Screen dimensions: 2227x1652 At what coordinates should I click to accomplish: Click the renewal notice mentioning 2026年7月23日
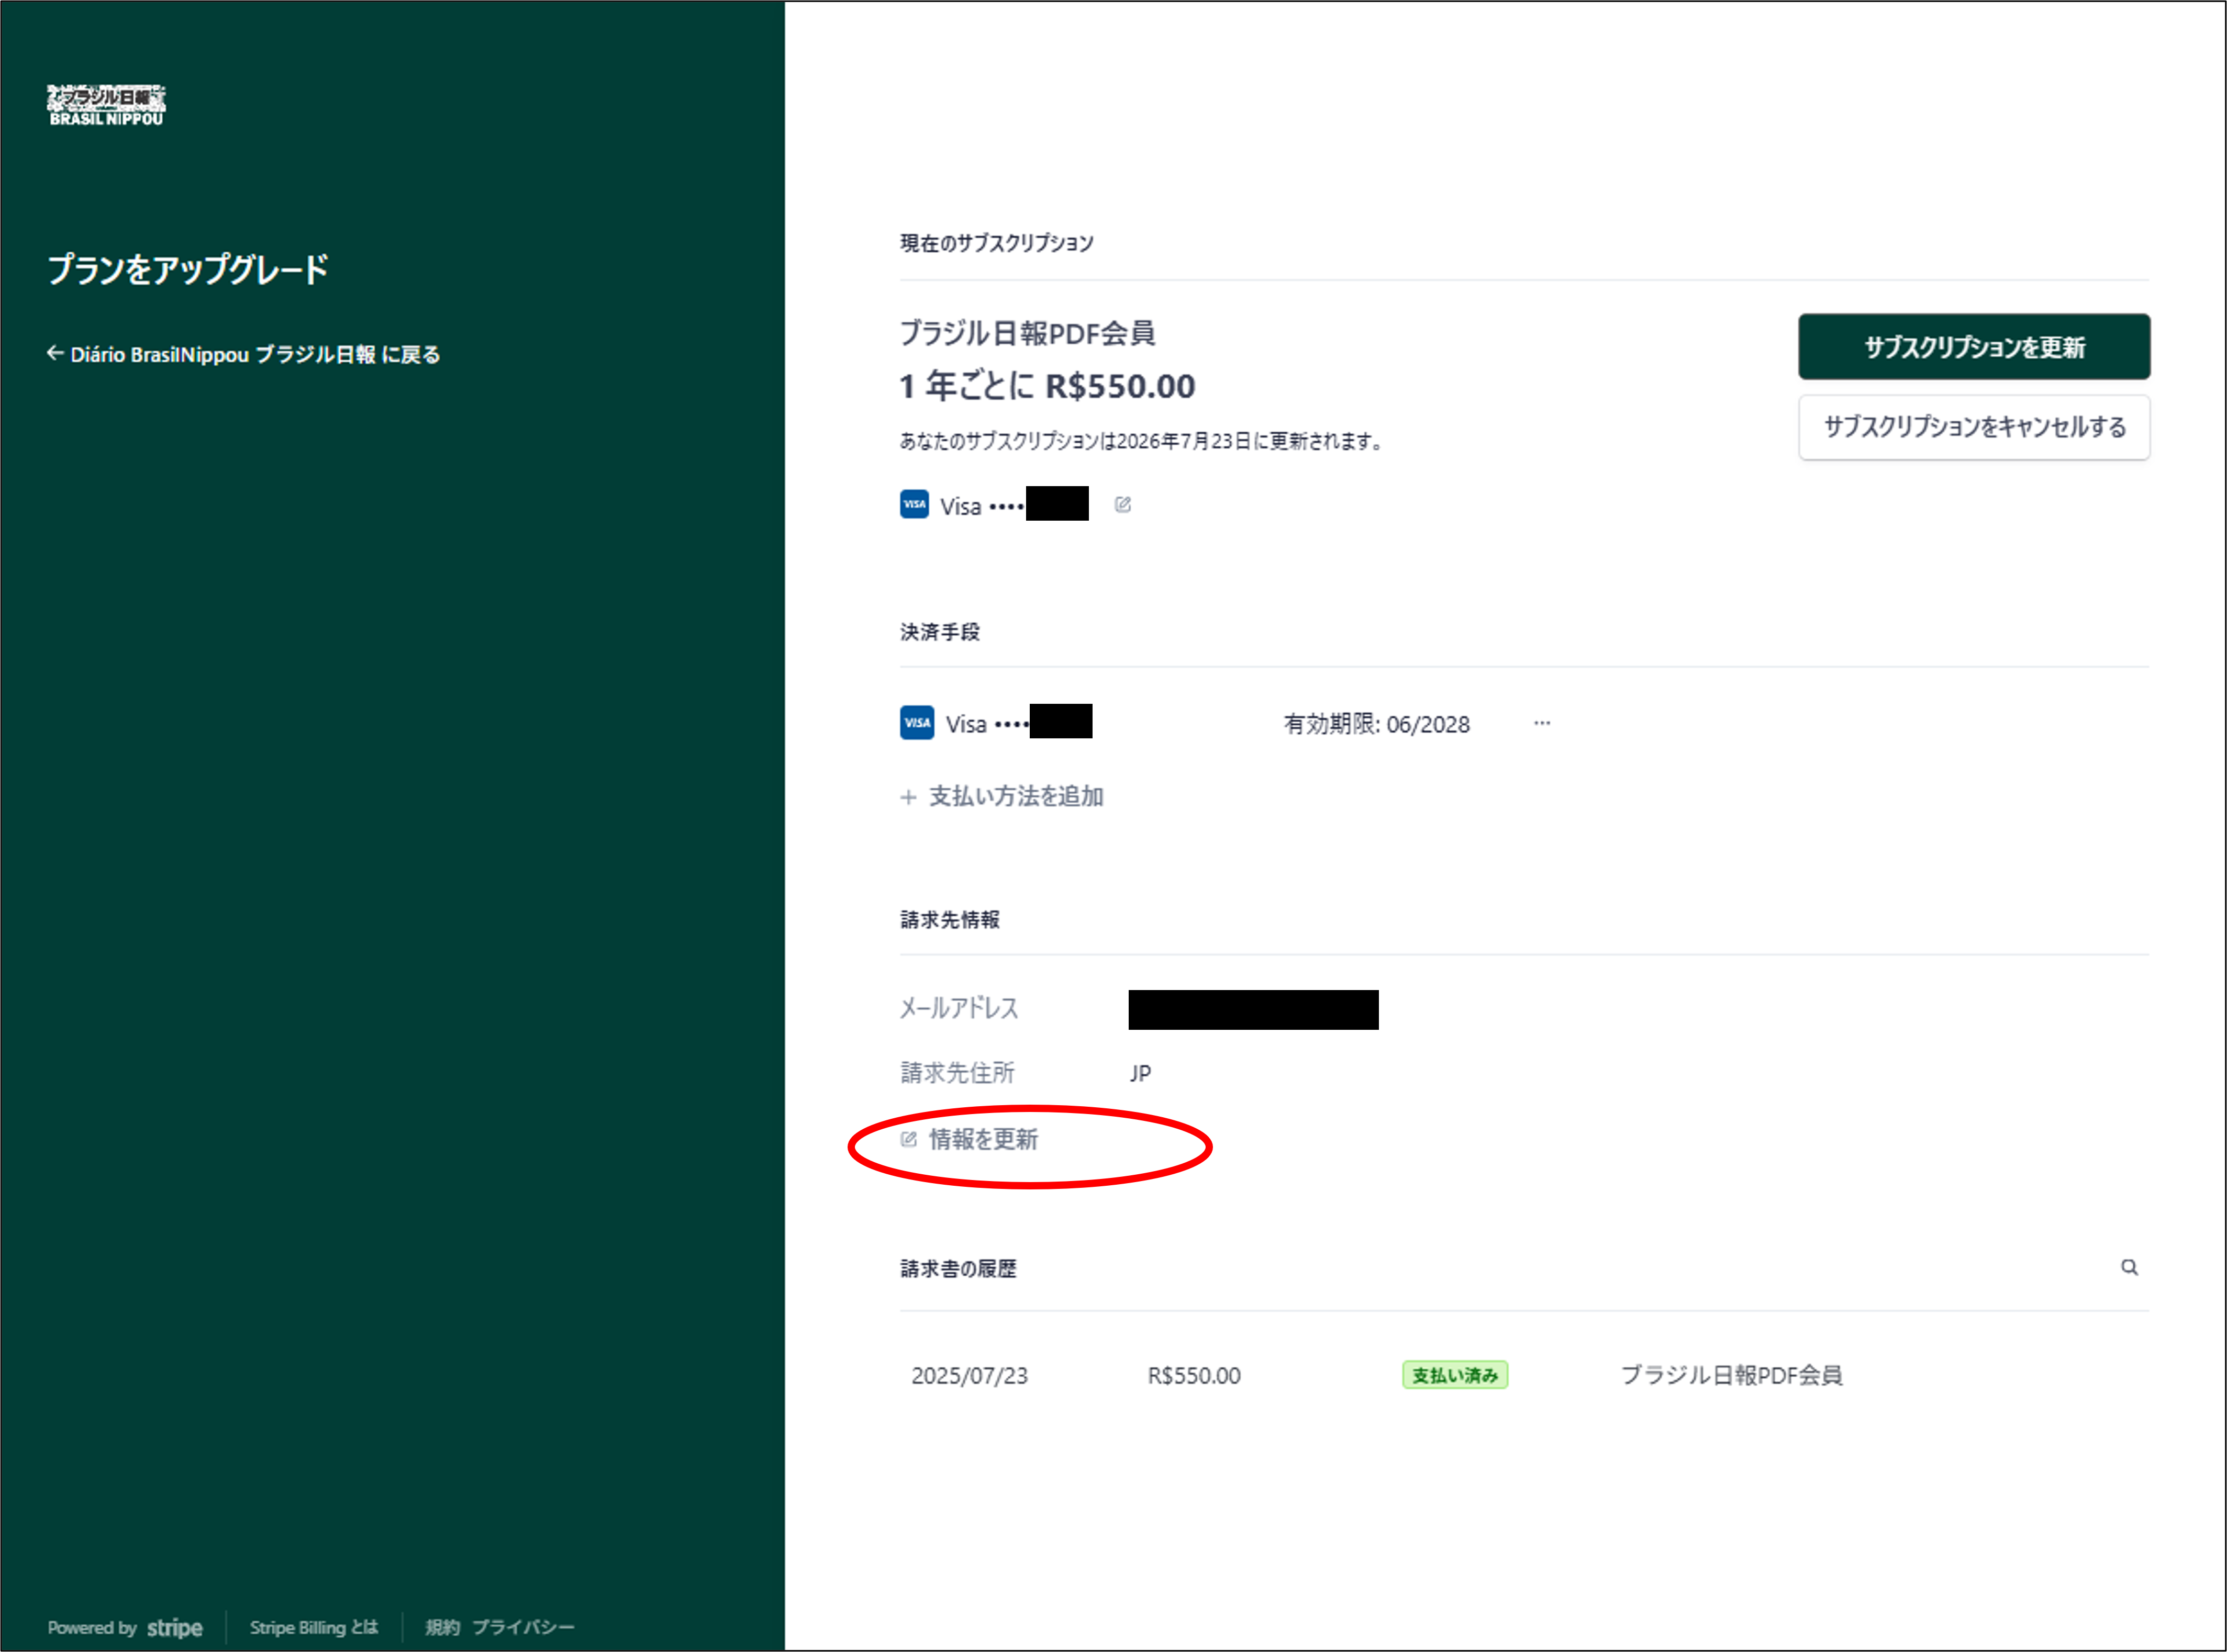(1141, 441)
